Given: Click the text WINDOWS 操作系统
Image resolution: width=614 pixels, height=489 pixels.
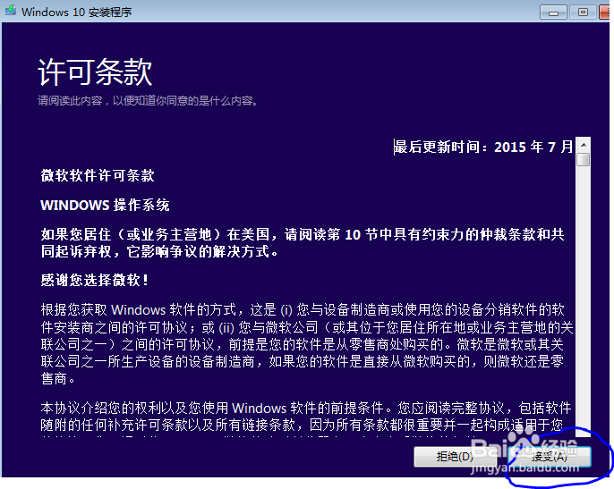Looking at the screenshot, I should pos(105,205).
